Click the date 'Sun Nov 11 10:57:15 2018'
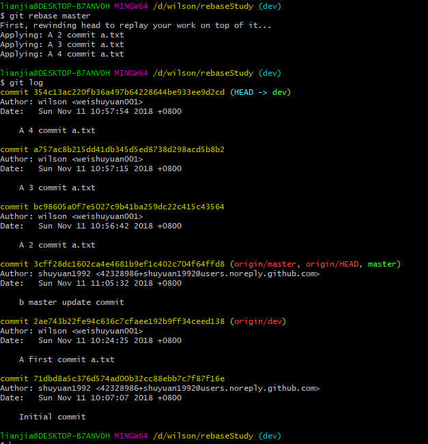The image size is (428, 444). (x=96, y=168)
